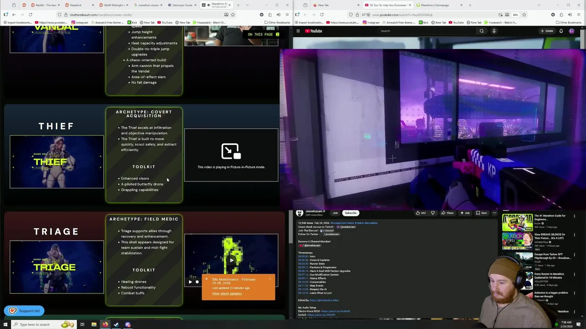586x329 pixels.
Task: Open the Create dropdown on YouTube
Action: (x=547, y=31)
